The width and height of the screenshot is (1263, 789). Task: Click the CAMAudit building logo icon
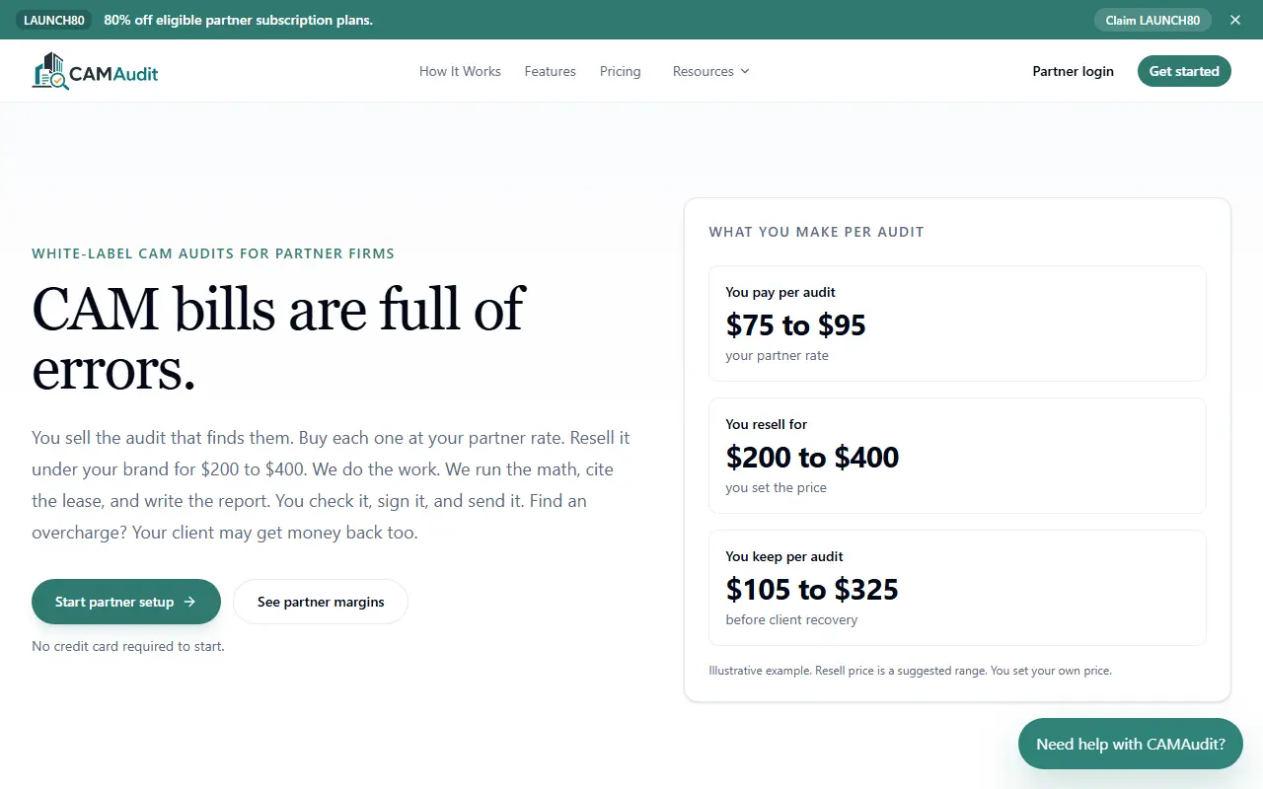50,71
